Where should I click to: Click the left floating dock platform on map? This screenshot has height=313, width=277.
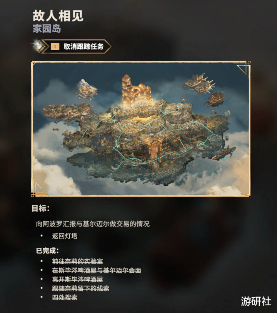(68, 111)
